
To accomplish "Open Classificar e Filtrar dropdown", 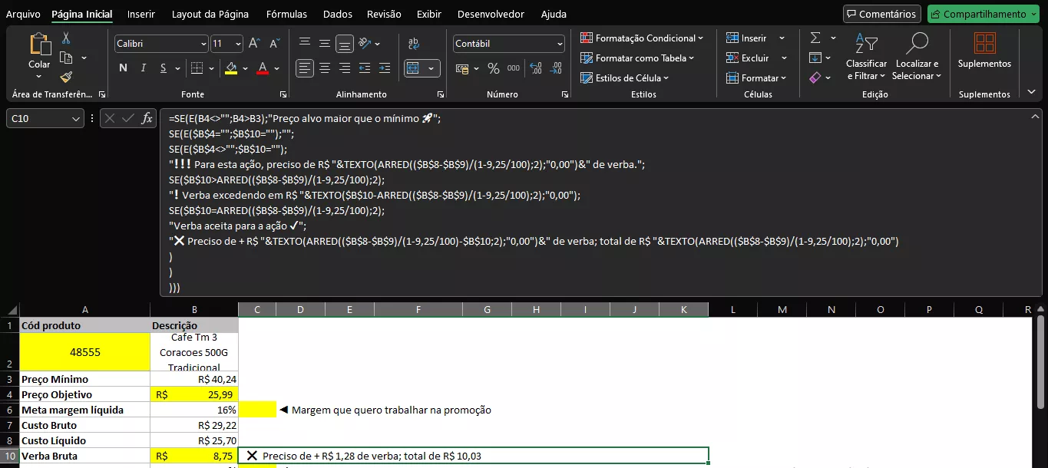I will [x=866, y=56].
